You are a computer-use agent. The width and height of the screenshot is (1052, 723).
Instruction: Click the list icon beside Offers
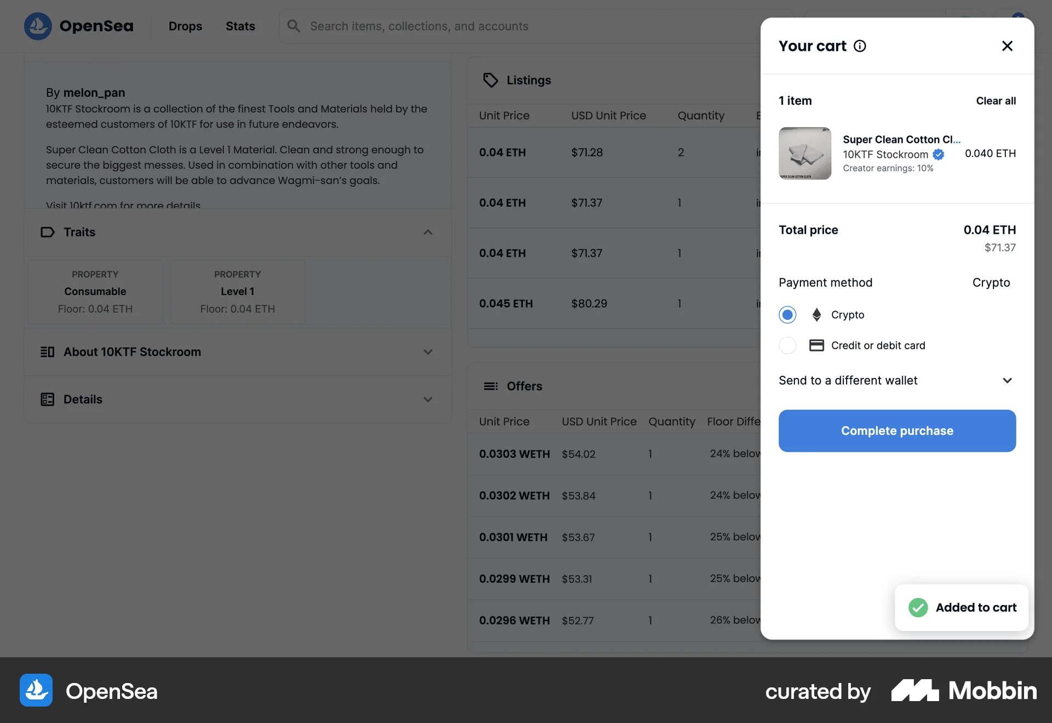point(490,386)
